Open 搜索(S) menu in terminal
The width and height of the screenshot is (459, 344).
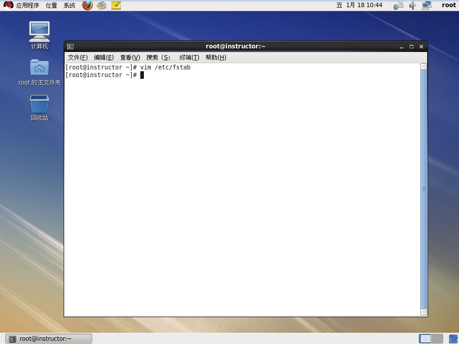(x=158, y=57)
